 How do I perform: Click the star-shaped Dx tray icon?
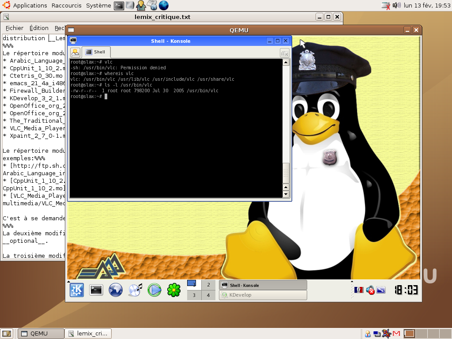[x=386, y=334]
